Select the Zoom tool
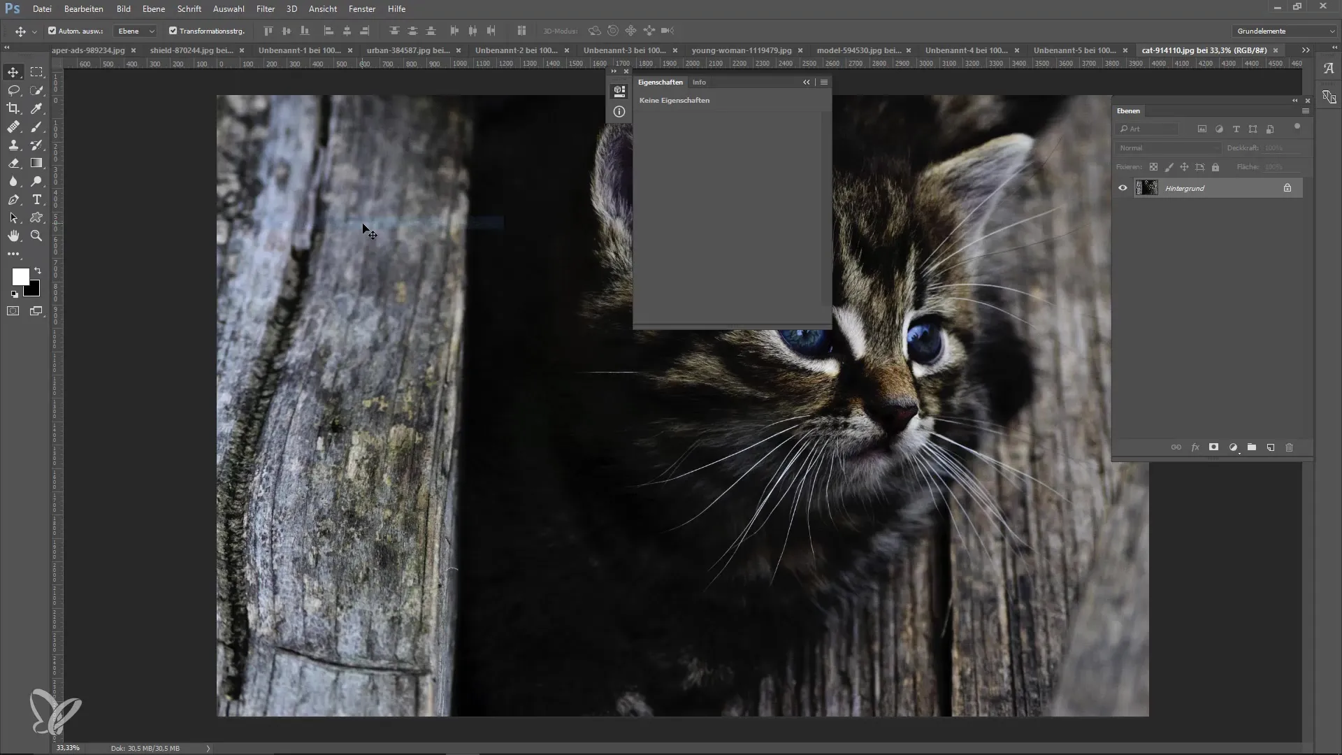 36,236
